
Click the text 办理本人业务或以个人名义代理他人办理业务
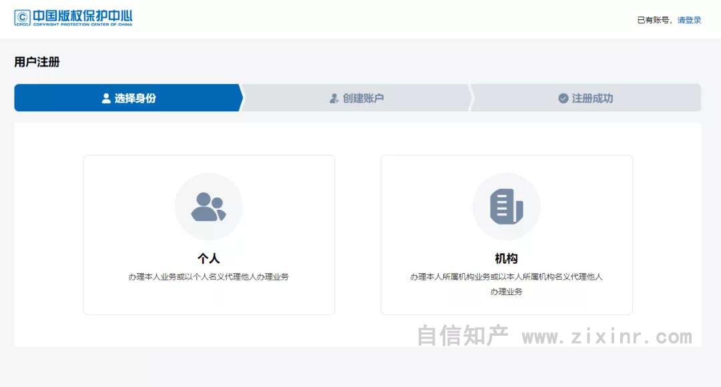tap(209, 277)
